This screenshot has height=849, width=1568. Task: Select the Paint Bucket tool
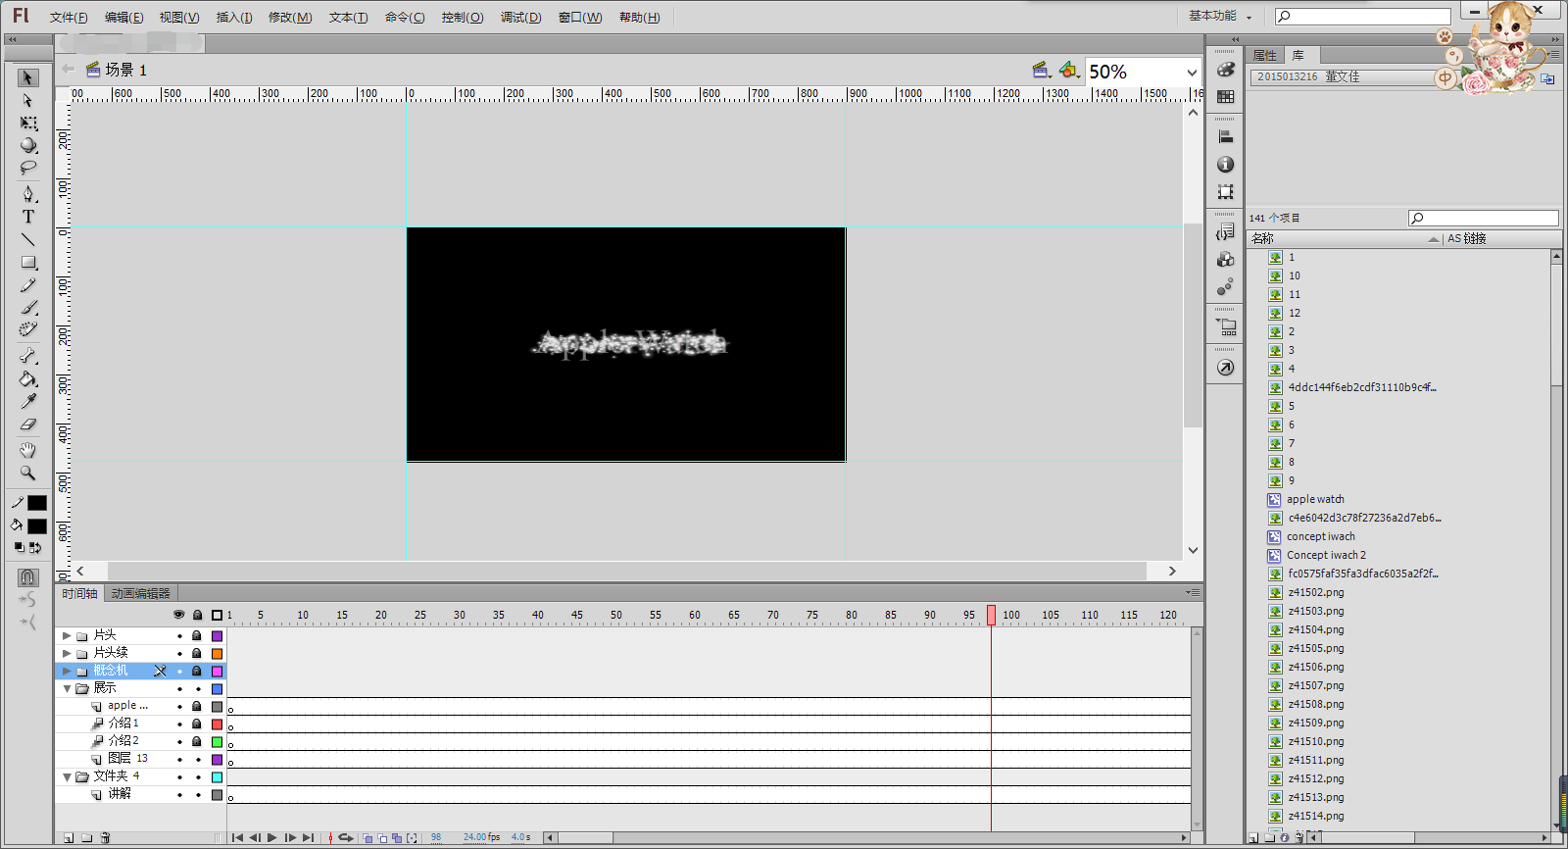click(28, 379)
